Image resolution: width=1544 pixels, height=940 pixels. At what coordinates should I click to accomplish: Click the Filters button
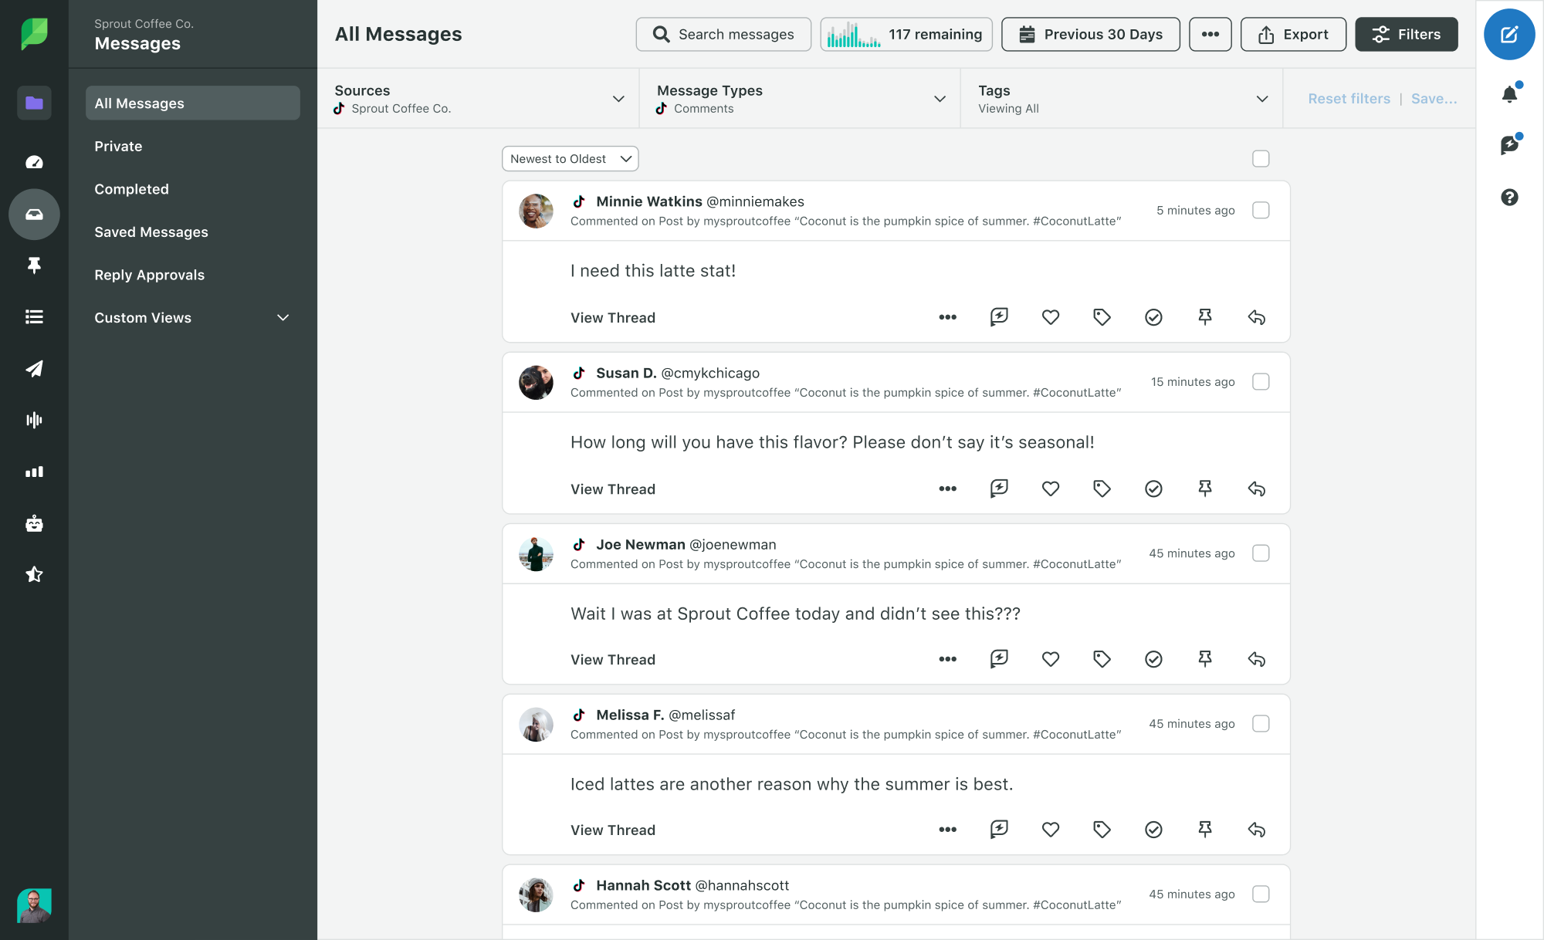pos(1407,34)
